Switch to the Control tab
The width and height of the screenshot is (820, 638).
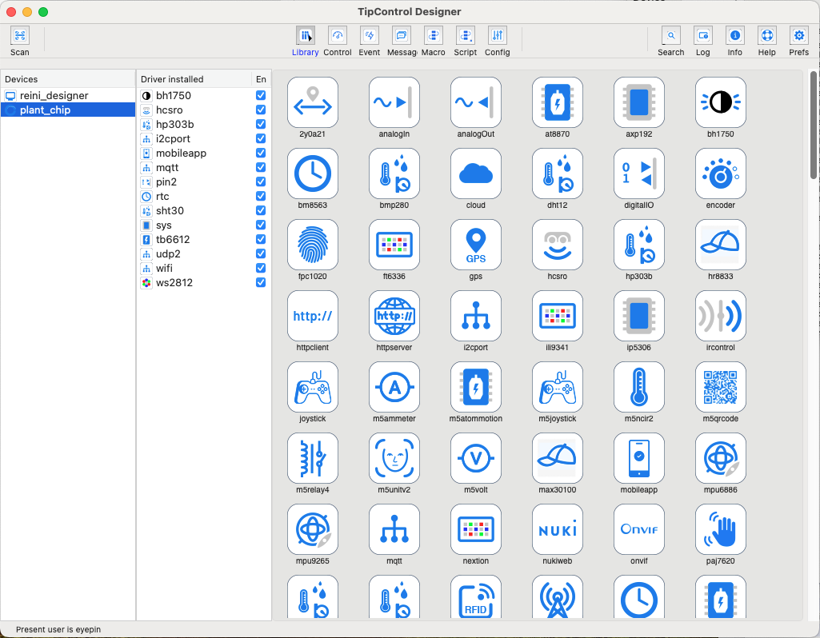[338, 36]
